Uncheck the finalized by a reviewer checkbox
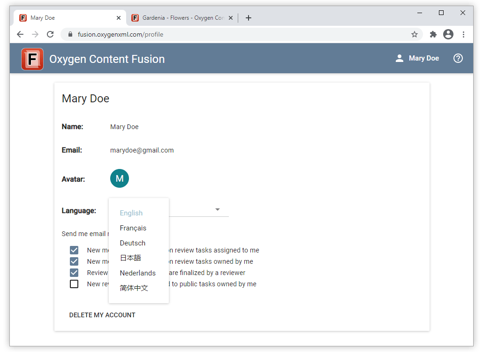483x352 pixels. pyautogui.click(x=74, y=273)
